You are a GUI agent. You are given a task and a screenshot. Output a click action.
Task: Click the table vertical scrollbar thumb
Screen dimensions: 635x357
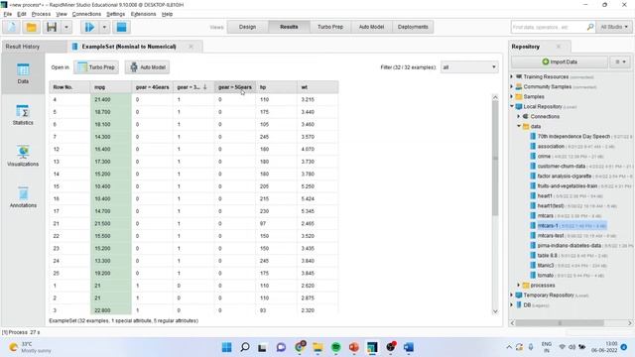[x=495, y=158]
